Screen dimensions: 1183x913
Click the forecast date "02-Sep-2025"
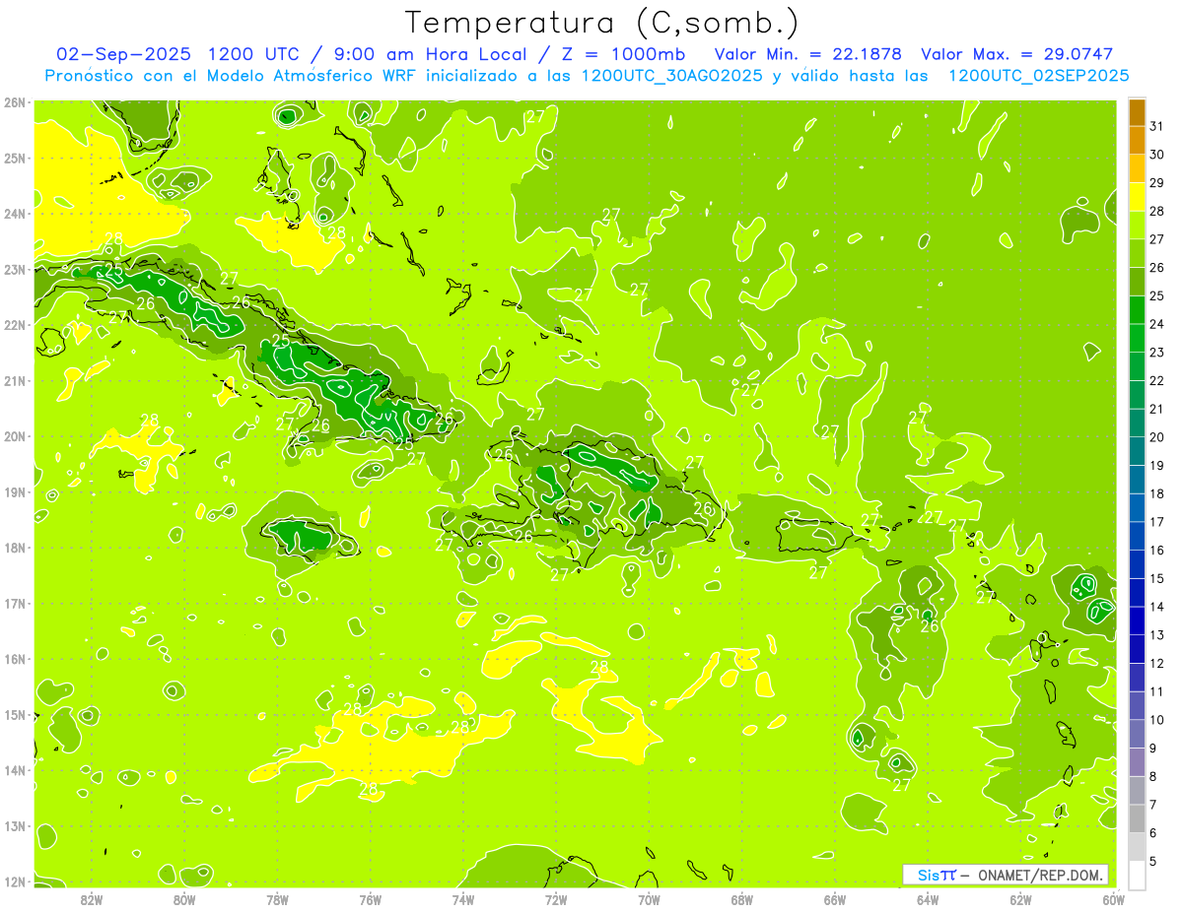tap(121, 54)
